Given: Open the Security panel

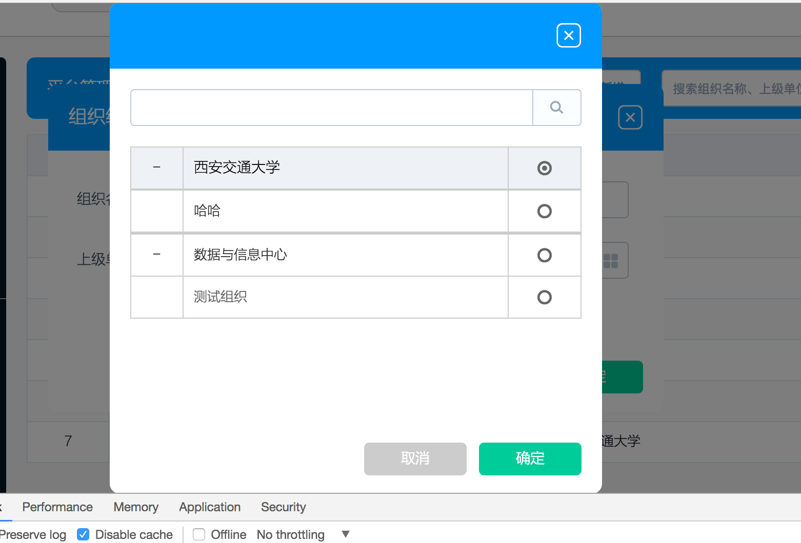Looking at the screenshot, I should (283, 507).
